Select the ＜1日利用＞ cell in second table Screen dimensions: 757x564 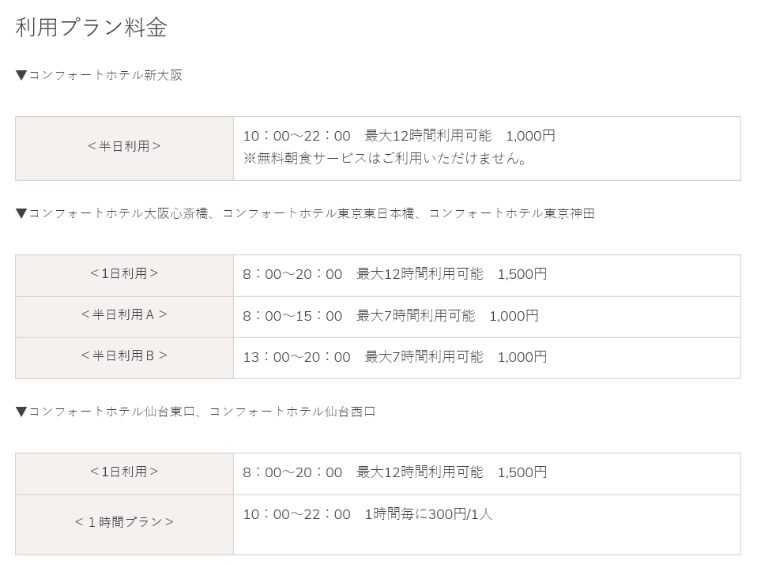coord(125,276)
